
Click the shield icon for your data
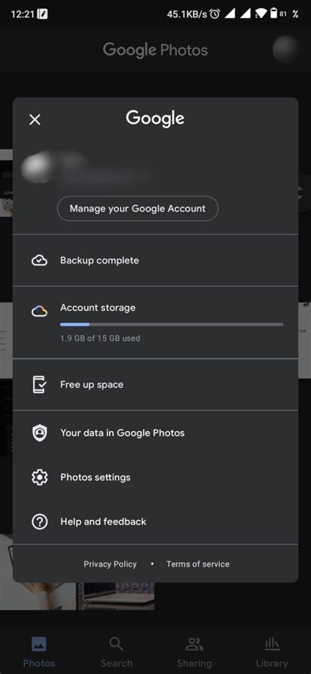click(39, 433)
